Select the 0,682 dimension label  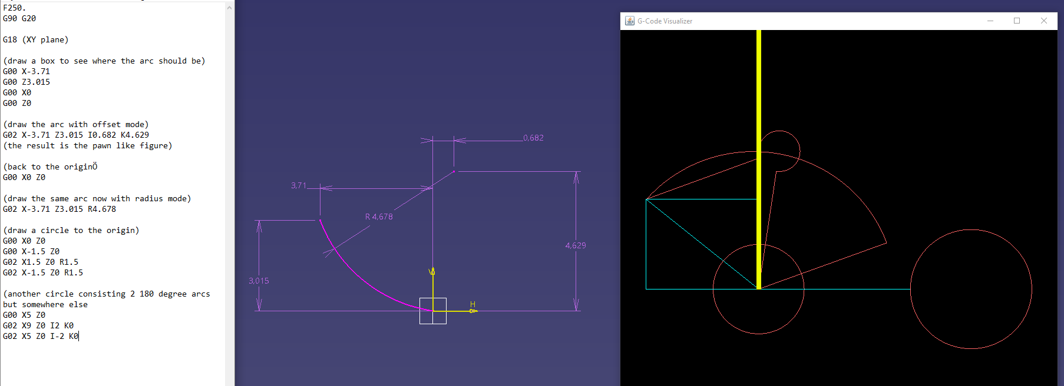[534, 138]
